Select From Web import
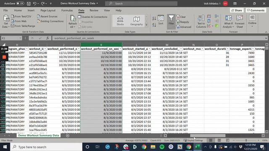This screenshot has height=151, width=269. 18,21
